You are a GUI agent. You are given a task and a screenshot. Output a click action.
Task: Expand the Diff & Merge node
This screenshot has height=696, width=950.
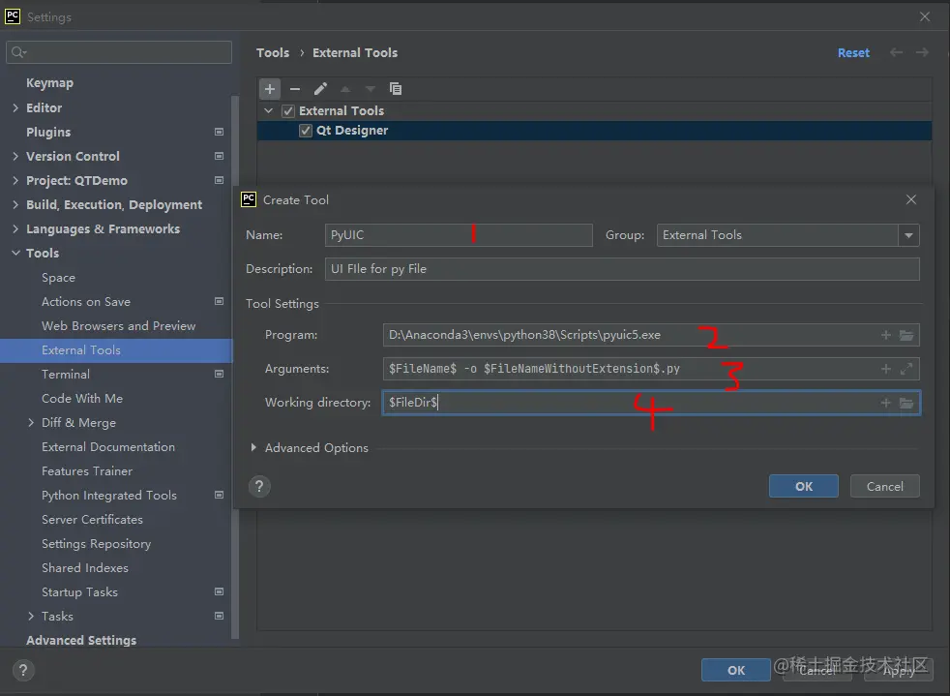(31, 423)
